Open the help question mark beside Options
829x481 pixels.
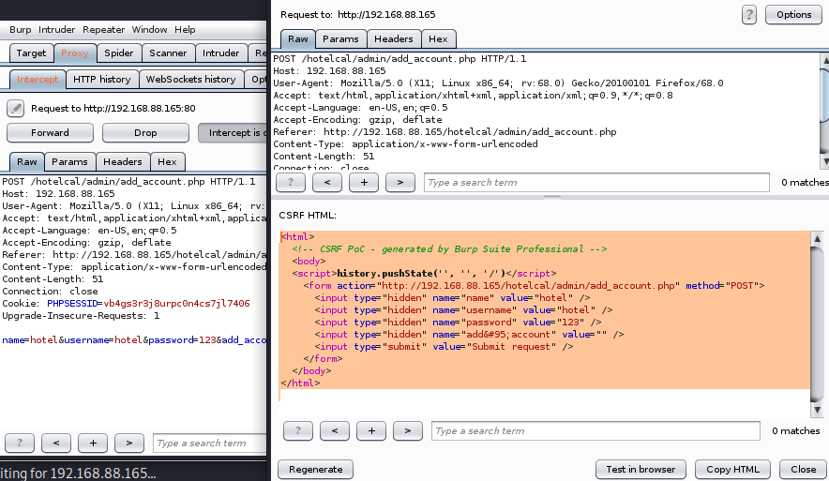pos(748,15)
